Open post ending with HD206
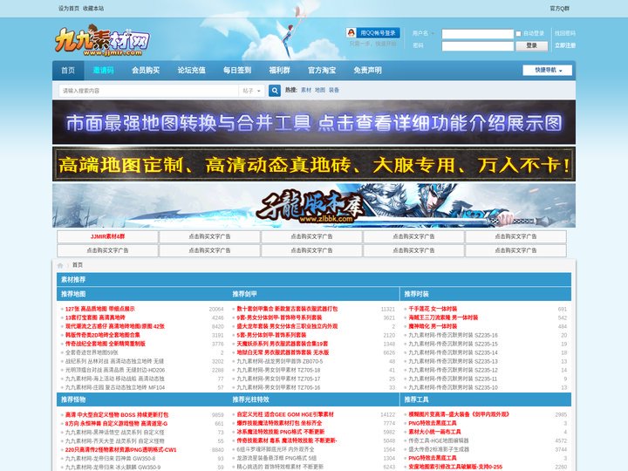This screenshot has height=471, width=628. pos(115,370)
